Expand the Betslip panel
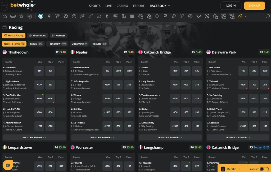Screen dimensions: 271x172 click(231, 169)
